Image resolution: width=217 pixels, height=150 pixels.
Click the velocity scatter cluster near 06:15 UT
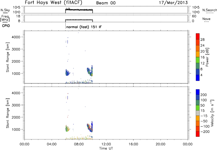pyautogui.click(x=67, y=128)
